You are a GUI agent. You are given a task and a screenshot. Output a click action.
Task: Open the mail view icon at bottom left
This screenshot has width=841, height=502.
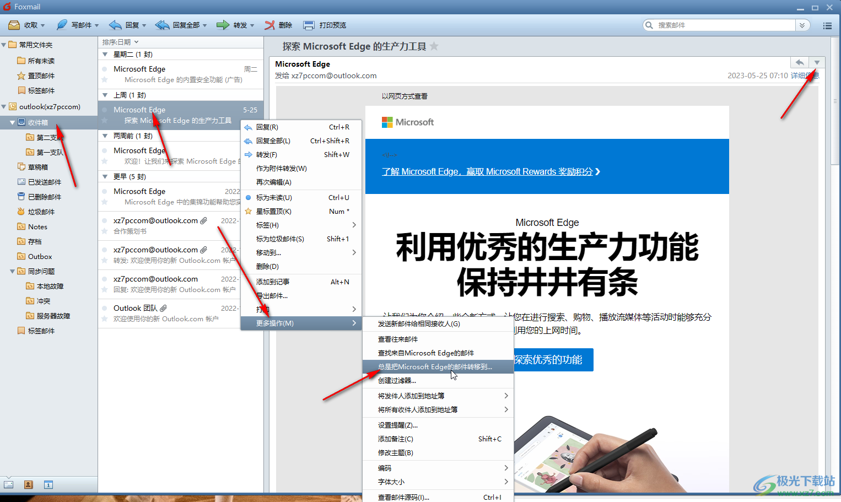[x=9, y=484]
